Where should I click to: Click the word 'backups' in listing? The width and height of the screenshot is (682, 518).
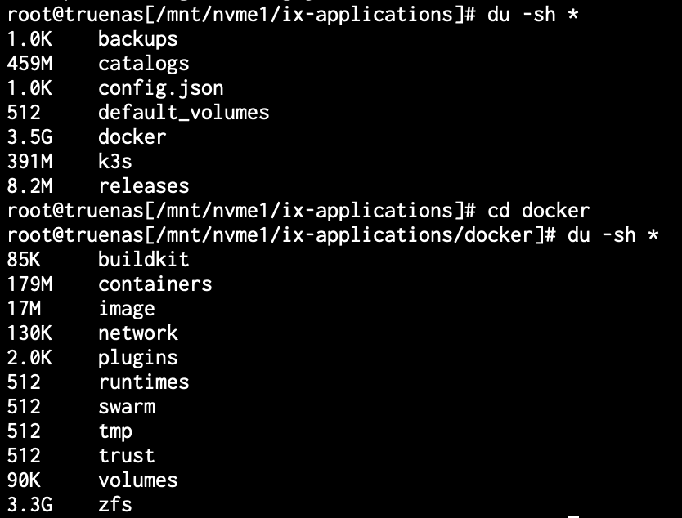(138, 39)
